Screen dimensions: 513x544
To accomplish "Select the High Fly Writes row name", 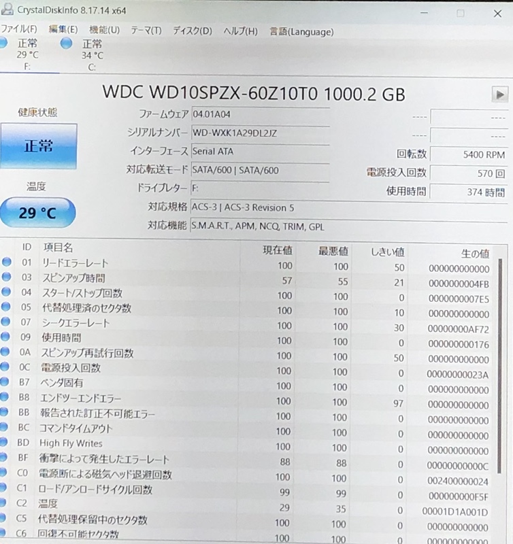I will pyautogui.click(x=71, y=443).
